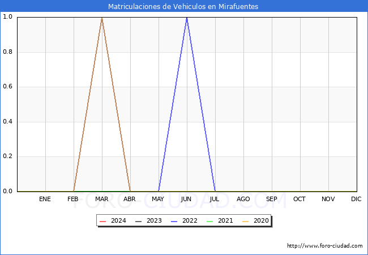Image resolution: width=368 pixels, height=255 pixels.
Task: Click the 1.0 y-axis value
Action: point(7,17)
